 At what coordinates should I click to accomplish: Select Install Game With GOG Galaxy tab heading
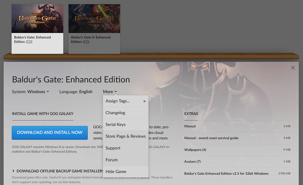tap(43, 114)
